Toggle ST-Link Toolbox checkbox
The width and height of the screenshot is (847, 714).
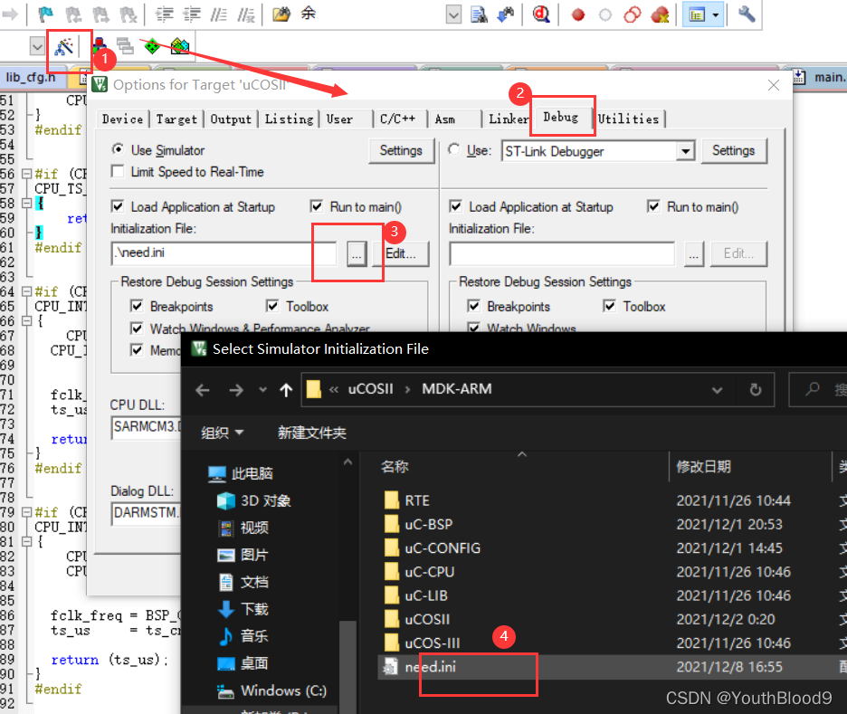pyautogui.click(x=609, y=306)
